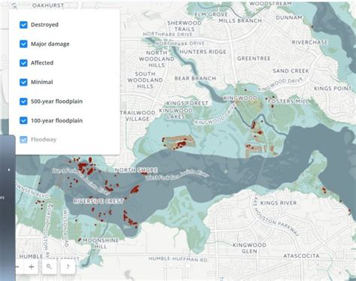Click the KINGWOOD LAKES map label
The width and height of the screenshot is (356, 281).
click(176, 113)
